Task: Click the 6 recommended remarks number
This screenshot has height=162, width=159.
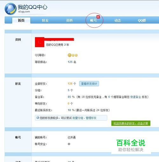Action: pos(109,97)
